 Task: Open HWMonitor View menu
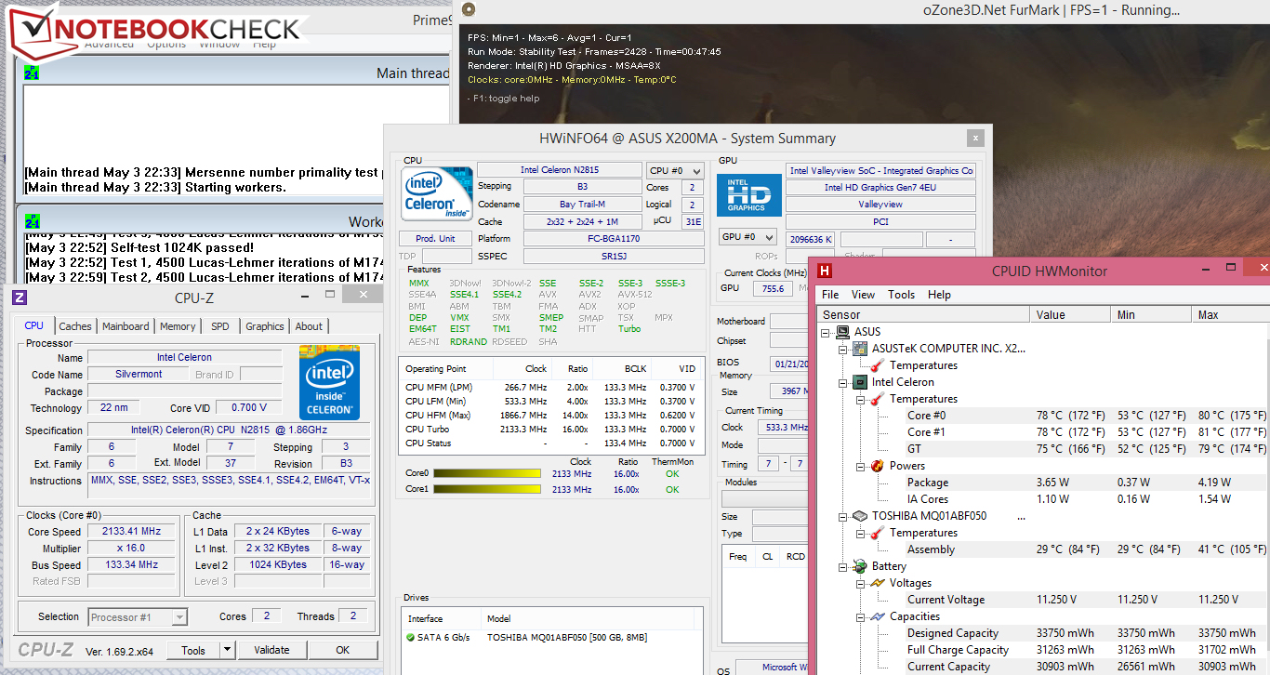pyautogui.click(x=863, y=295)
